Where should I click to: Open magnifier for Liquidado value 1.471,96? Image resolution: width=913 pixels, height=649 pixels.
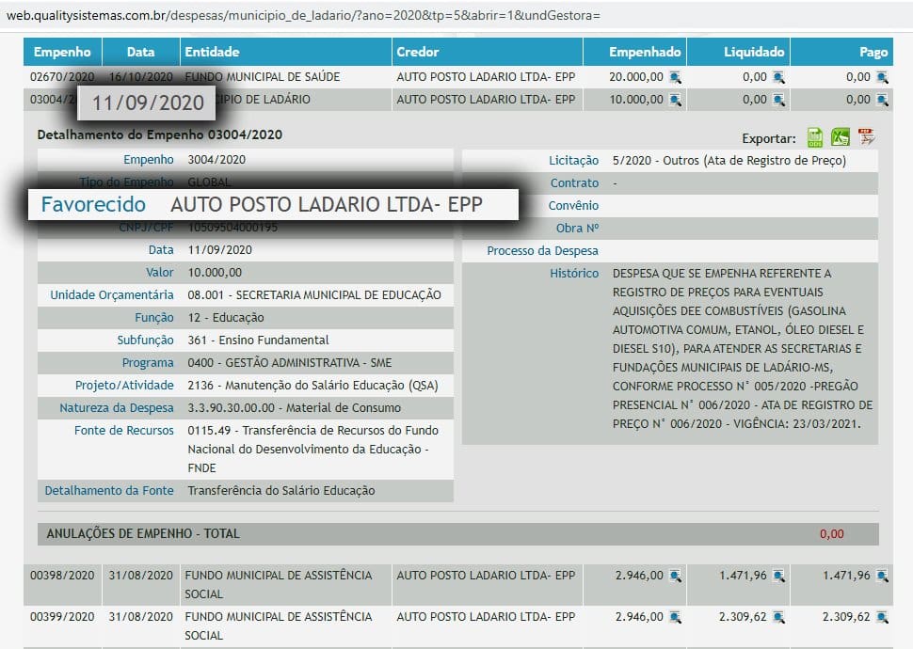[x=777, y=575]
